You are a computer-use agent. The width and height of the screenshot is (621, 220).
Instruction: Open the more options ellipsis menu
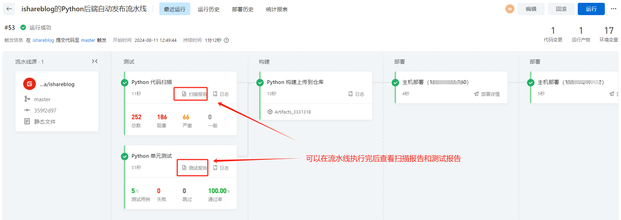pyautogui.click(x=613, y=9)
